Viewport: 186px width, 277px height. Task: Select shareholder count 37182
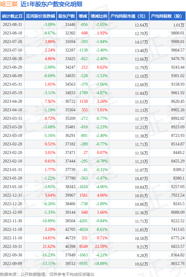(x=70, y=144)
